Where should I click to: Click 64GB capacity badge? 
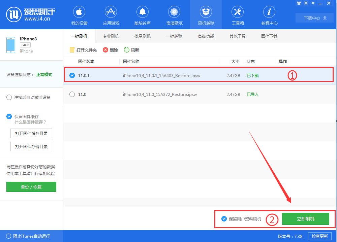point(25,45)
